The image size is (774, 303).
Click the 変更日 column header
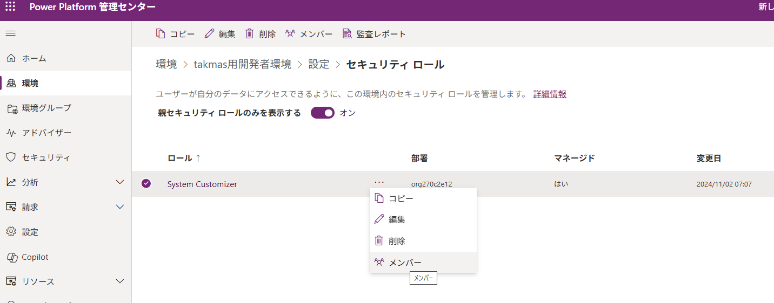tap(709, 158)
